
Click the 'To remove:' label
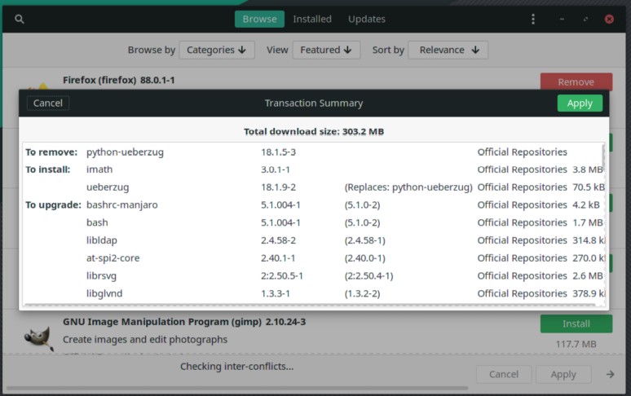coord(51,152)
